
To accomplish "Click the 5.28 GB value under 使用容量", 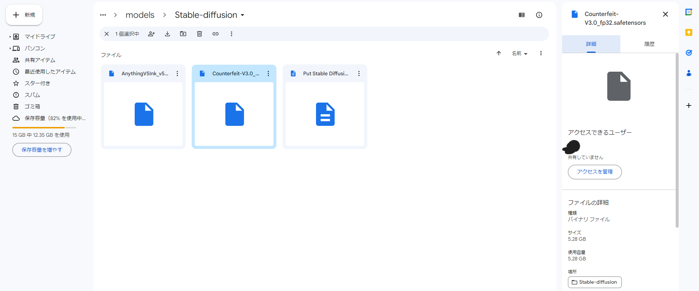I will click(577, 259).
